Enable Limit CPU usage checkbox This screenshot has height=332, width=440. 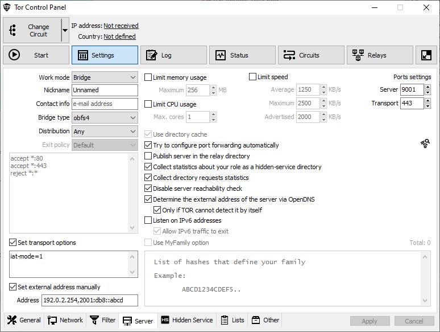[148, 104]
